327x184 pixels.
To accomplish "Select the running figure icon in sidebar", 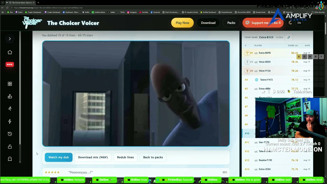I will tap(10, 109).
